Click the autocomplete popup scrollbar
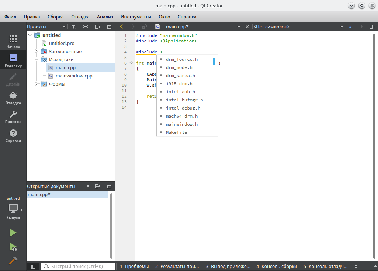378x271 pixels. pyautogui.click(x=214, y=61)
